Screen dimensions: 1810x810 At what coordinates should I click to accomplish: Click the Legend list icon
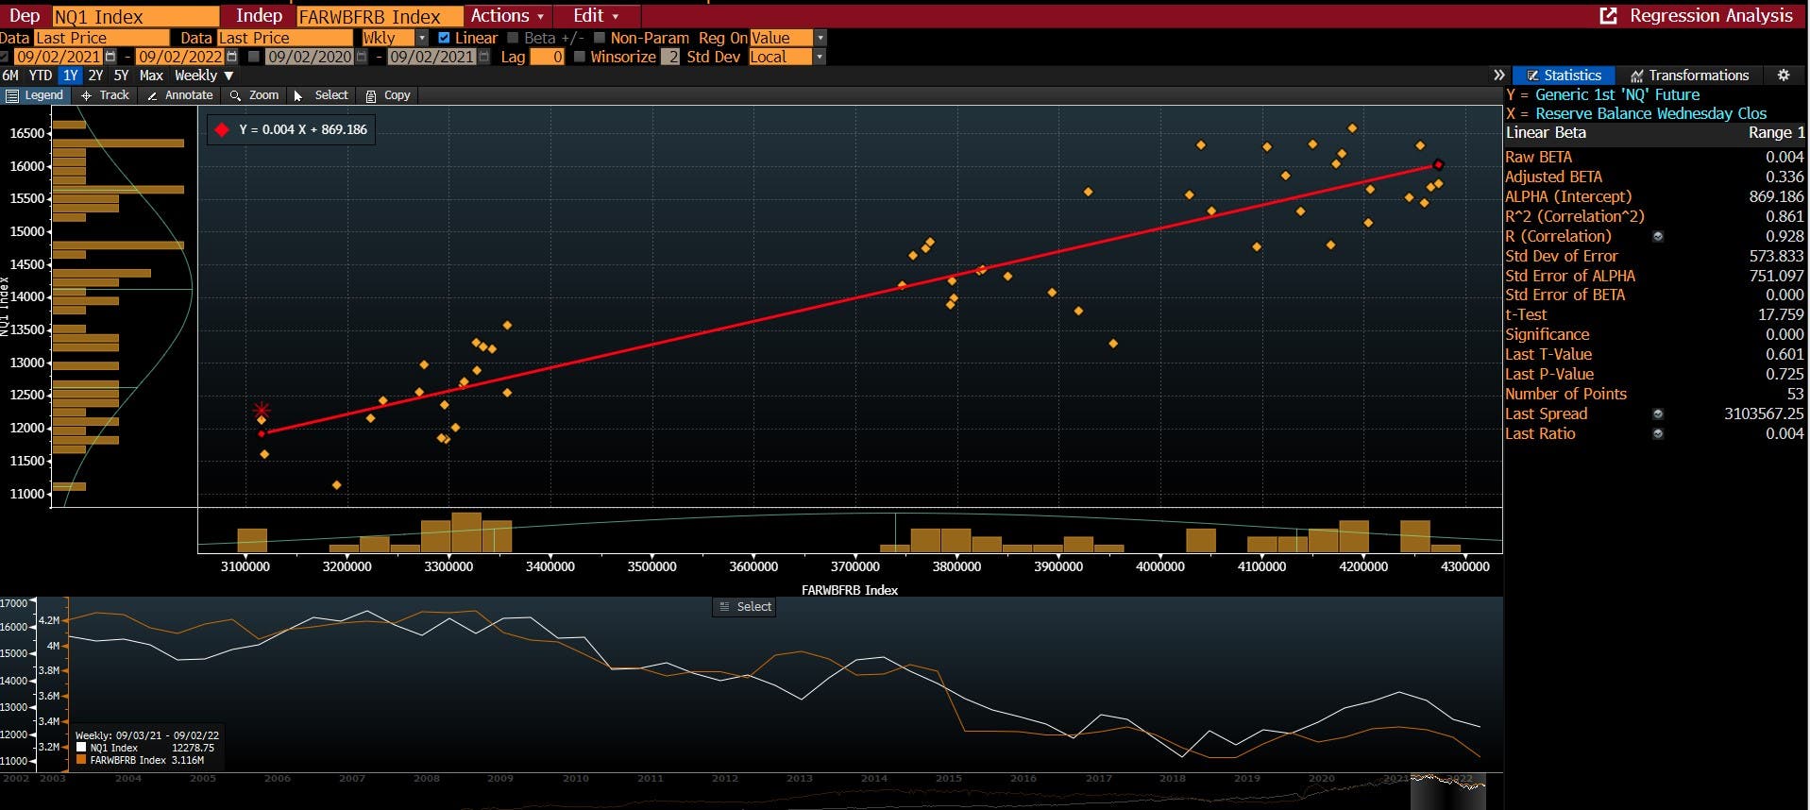12,95
